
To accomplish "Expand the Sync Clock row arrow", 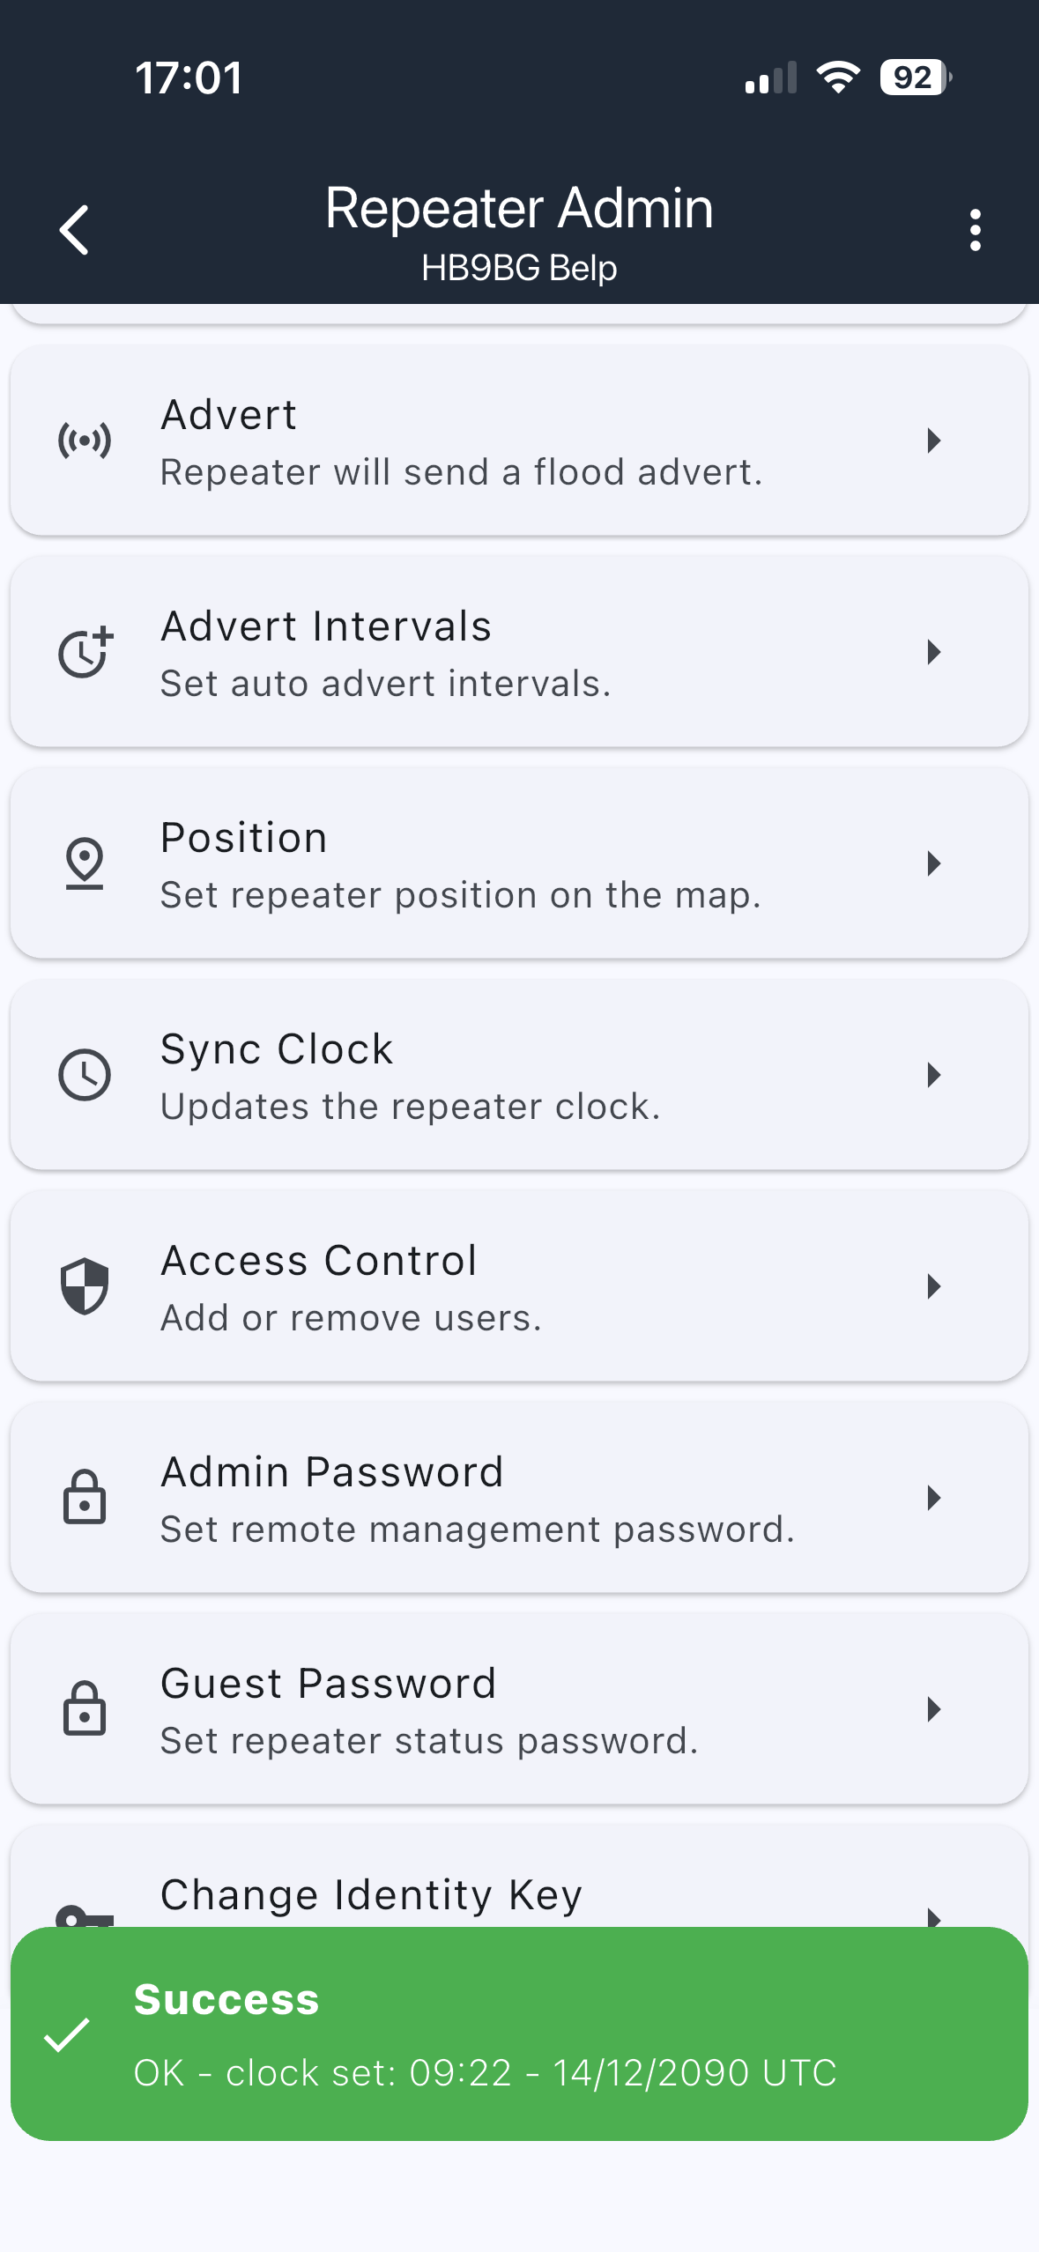I will 933,1075.
